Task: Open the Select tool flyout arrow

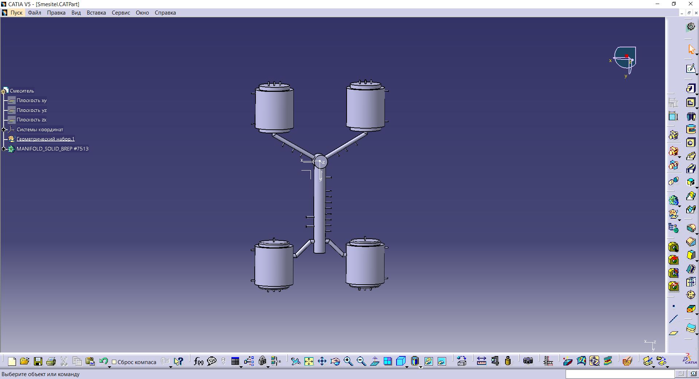Action: (697, 54)
